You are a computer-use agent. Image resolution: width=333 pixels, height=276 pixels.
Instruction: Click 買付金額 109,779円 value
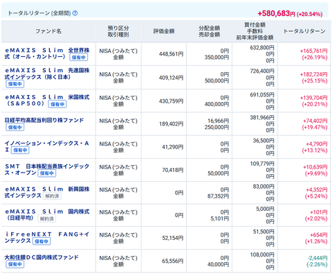(x=262, y=164)
